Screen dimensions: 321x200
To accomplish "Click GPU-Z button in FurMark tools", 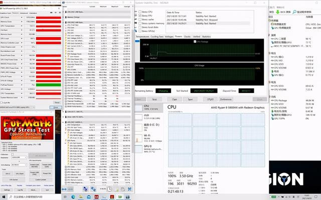I will (x=8, y=173).
